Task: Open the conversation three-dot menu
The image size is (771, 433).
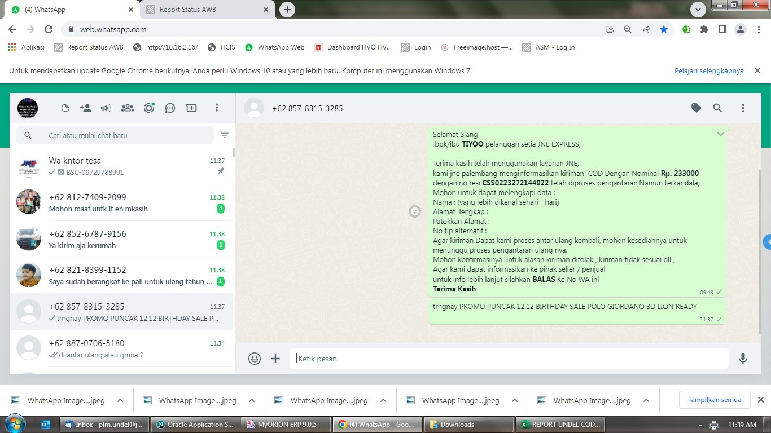Action: [x=743, y=108]
